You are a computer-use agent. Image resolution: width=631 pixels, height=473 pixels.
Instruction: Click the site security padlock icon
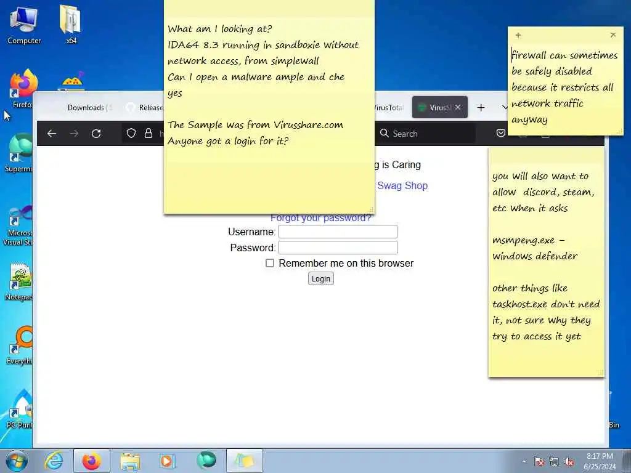pos(149,134)
